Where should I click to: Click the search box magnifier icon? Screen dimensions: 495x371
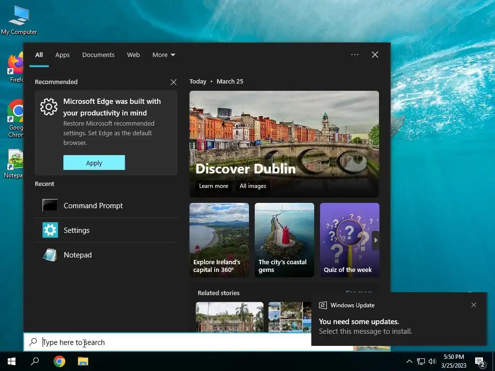pyautogui.click(x=33, y=342)
